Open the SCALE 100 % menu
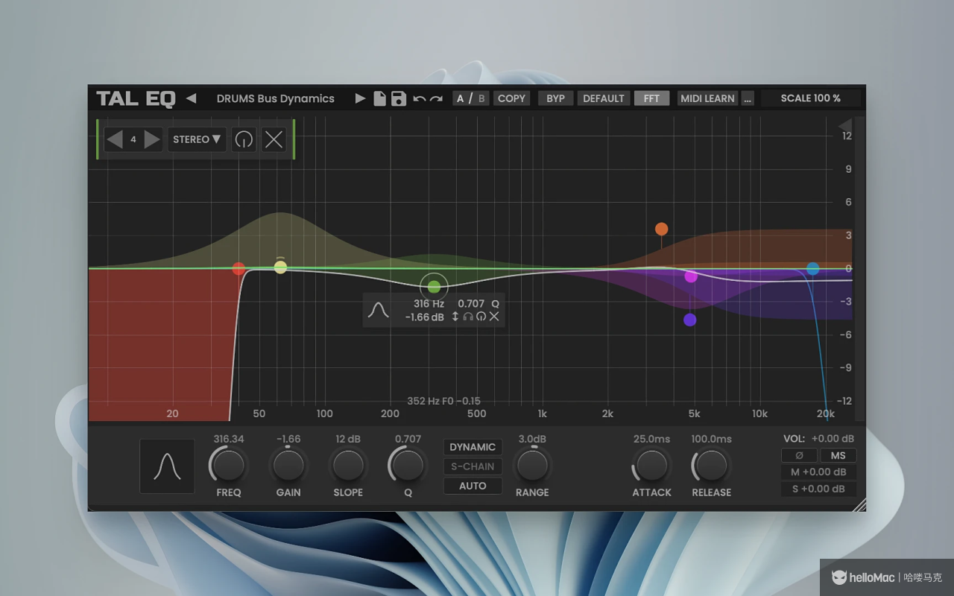954x596 pixels. (811, 98)
